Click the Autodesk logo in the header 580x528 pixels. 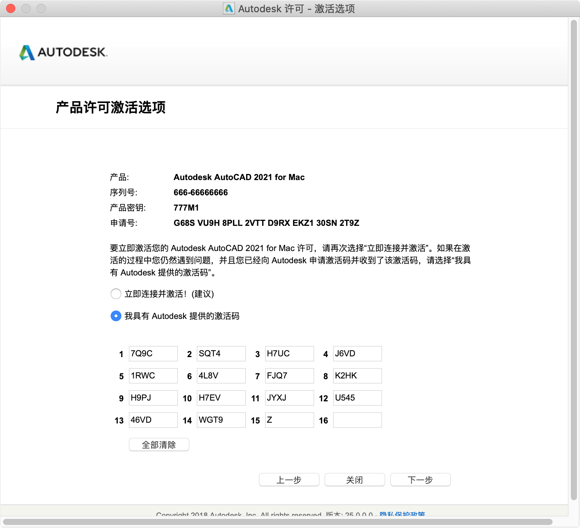[63, 52]
